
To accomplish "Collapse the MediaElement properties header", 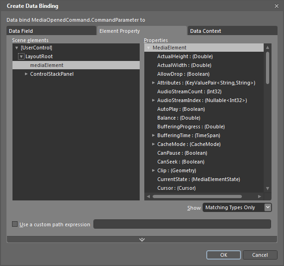I will pos(148,48).
